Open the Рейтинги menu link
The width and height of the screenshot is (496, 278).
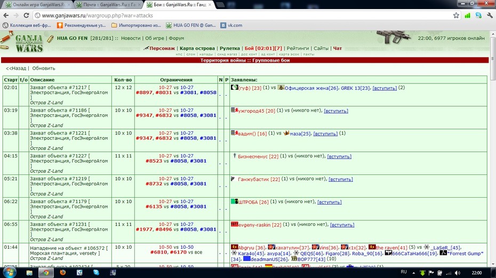pyautogui.click(x=298, y=48)
